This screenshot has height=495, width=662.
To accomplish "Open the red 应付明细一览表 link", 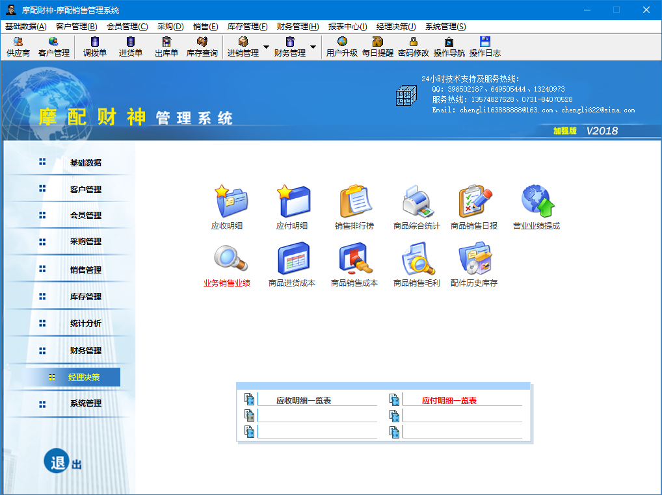I will click(x=449, y=401).
